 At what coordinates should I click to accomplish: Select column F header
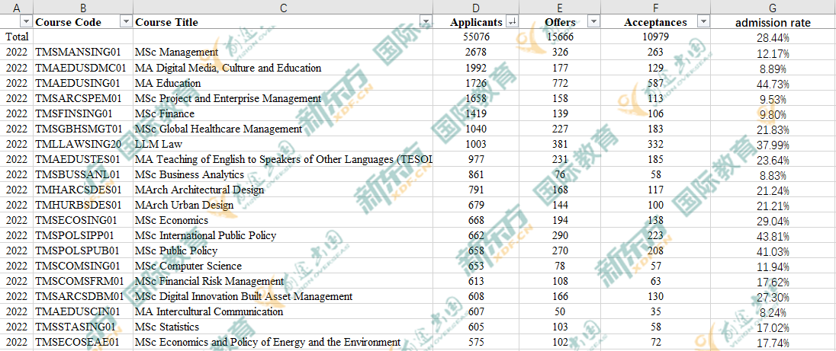click(x=656, y=8)
